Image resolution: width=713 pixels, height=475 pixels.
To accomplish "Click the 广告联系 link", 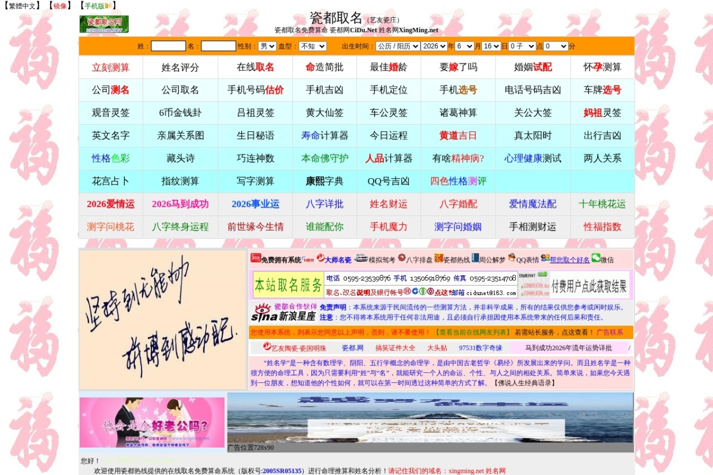I will 610,332.
